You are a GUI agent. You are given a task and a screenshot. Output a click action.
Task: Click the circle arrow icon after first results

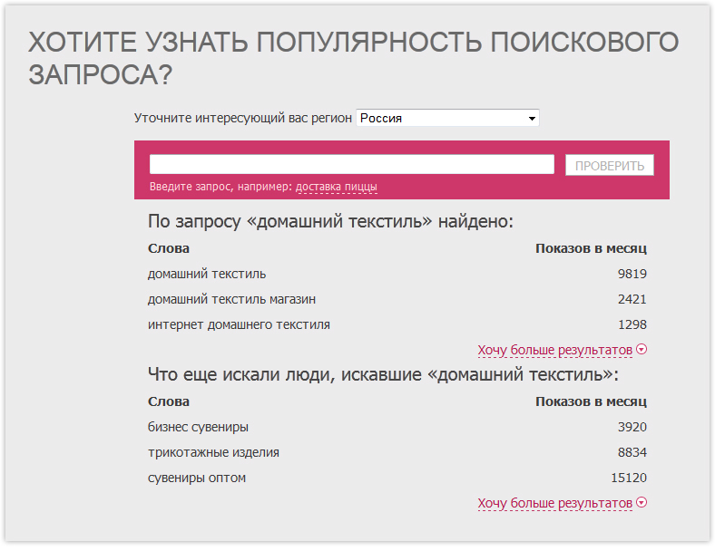(642, 349)
